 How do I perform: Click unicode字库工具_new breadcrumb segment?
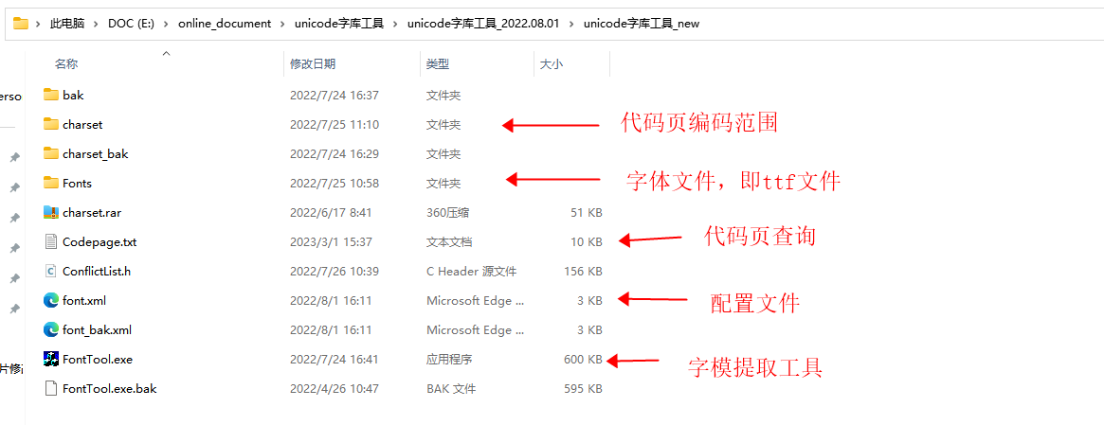pos(642,24)
